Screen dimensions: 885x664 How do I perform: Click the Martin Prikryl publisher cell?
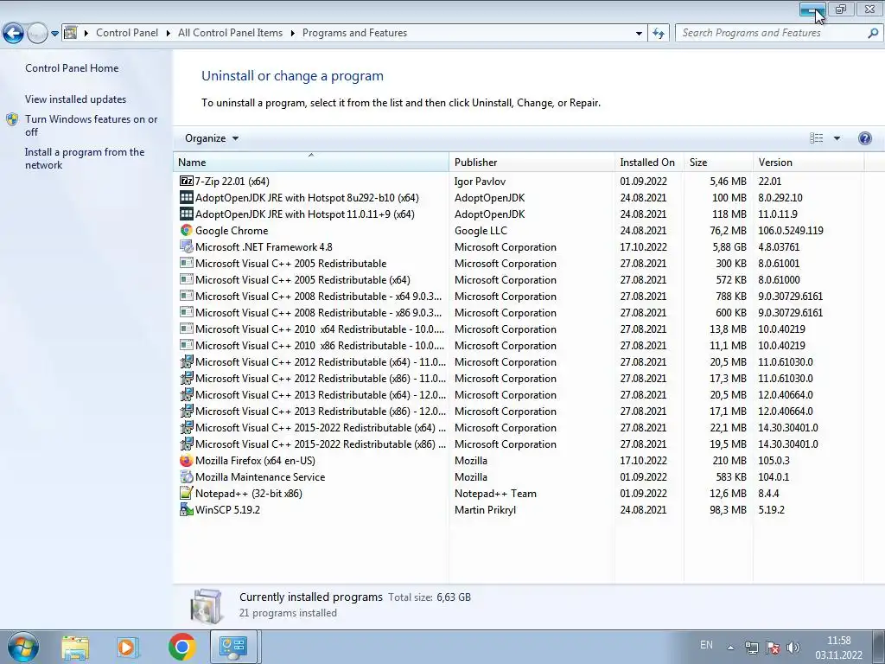(485, 510)
